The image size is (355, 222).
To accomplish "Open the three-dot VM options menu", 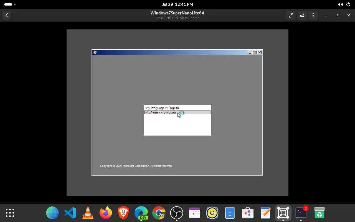I will point(313,15).
